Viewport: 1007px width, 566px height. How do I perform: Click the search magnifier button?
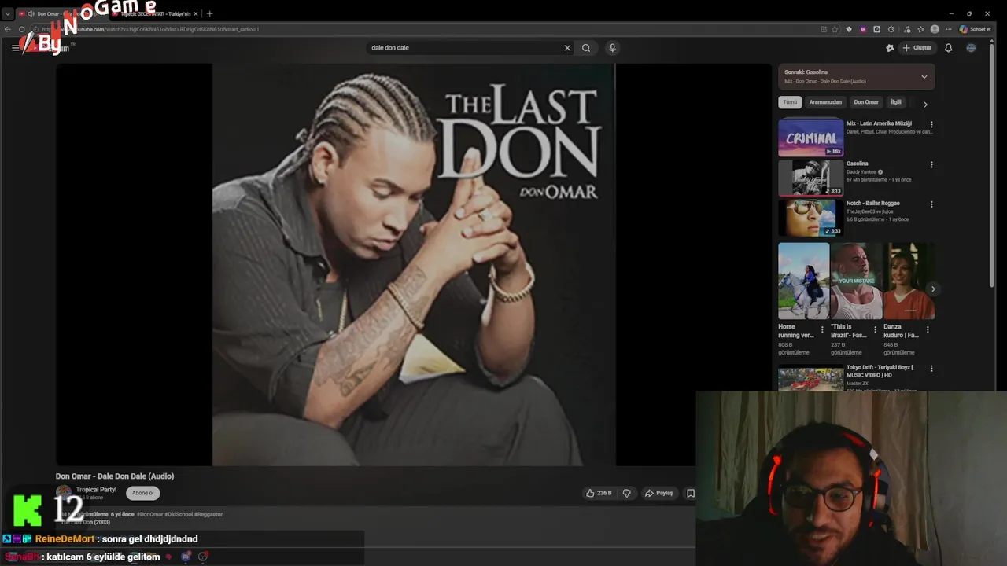coord(586,48)
